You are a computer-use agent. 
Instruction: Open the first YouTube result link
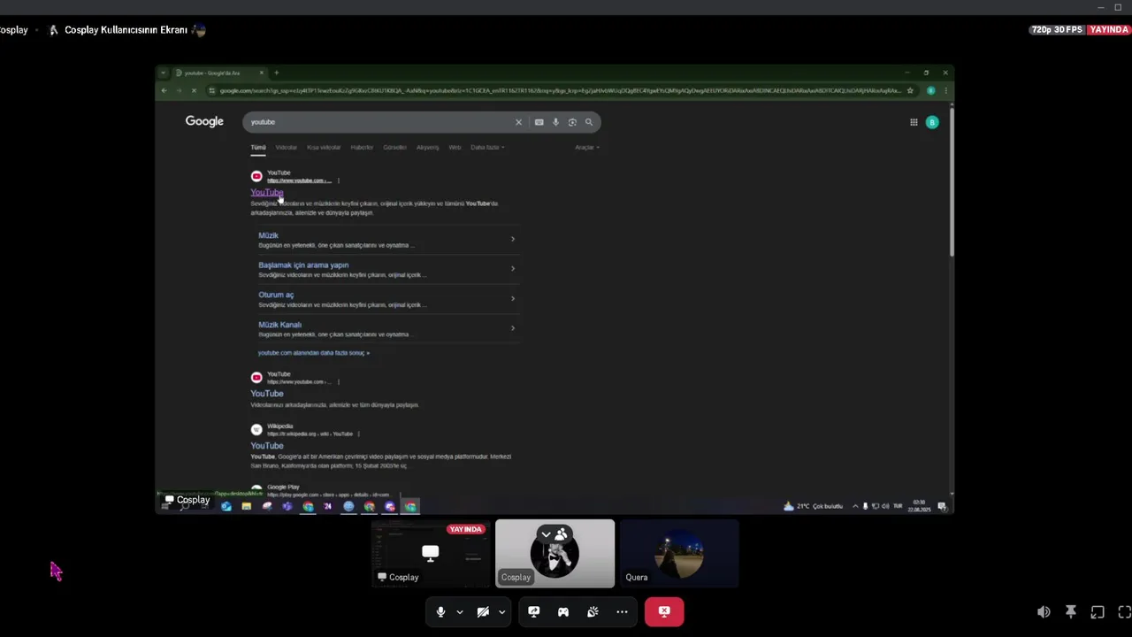click(266, 192)
